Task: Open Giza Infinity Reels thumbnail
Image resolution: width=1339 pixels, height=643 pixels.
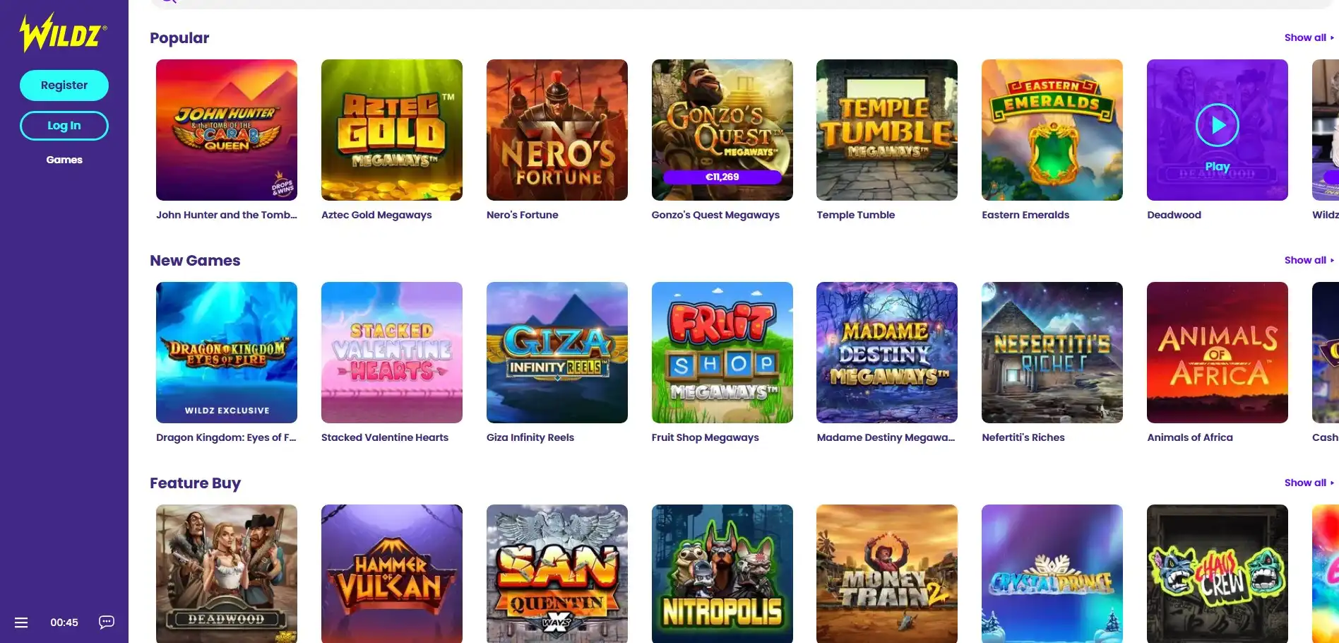Action: pyautogui.click(x=557, y=353)
